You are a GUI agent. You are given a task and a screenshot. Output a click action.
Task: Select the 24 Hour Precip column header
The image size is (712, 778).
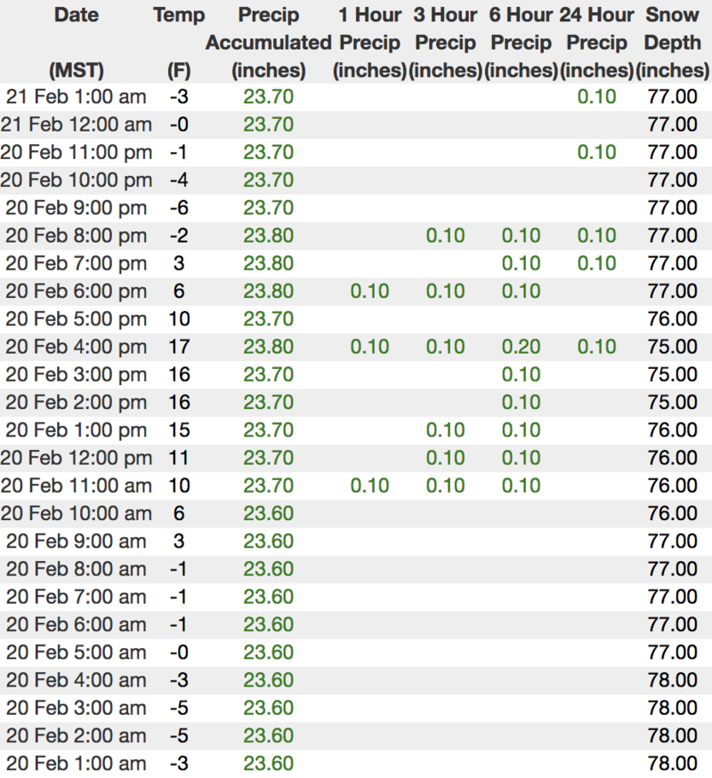point(596,42)
